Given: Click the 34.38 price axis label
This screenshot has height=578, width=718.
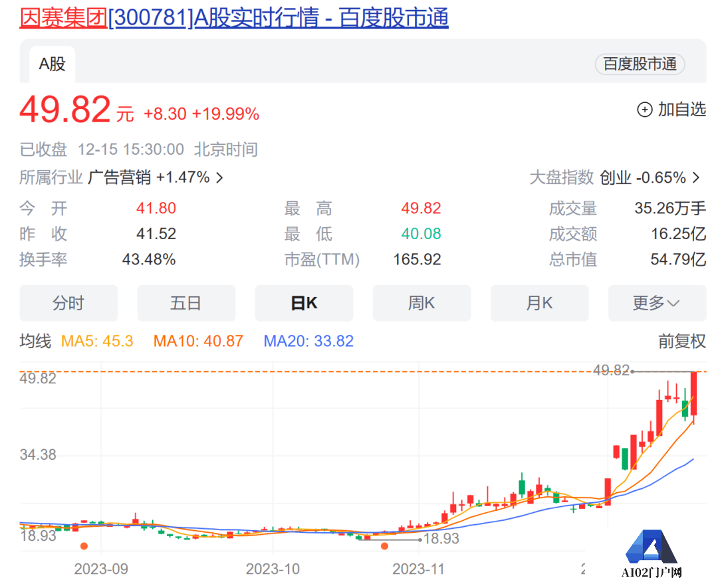Looking at the screenshot, I should click(38, 454).
